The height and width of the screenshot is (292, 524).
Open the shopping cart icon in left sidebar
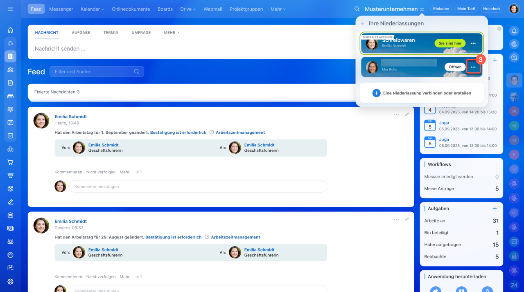[x=10, y=162]
